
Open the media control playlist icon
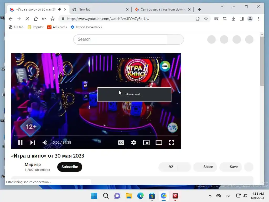click(x=216, y=19)
